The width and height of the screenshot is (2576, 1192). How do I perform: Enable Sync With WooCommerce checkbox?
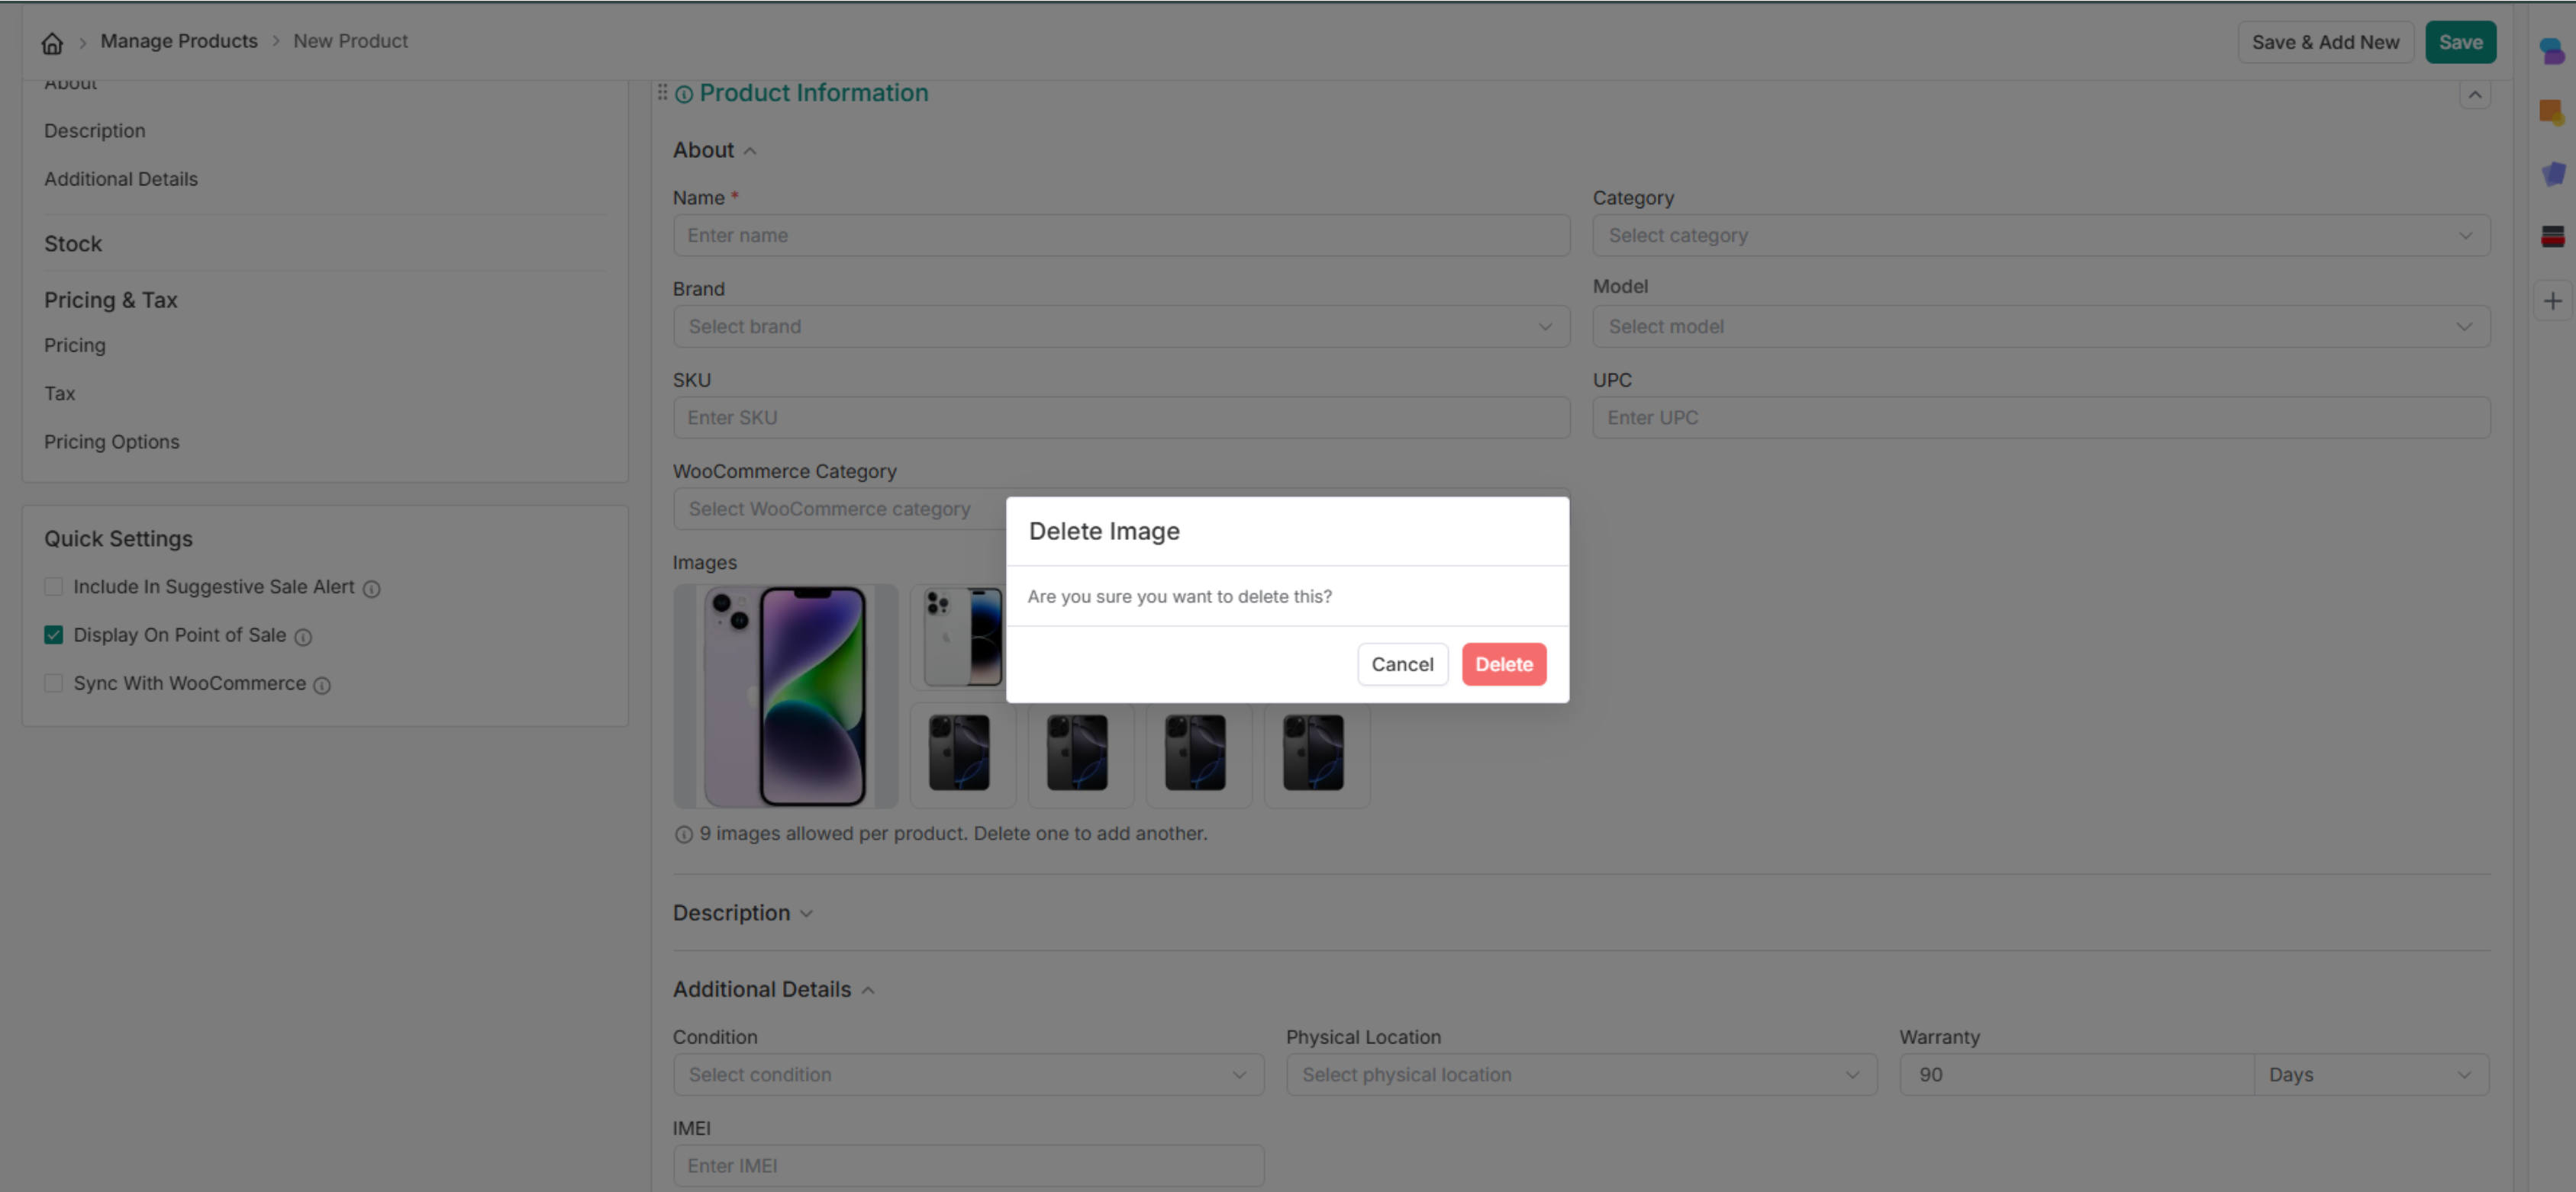point(54,683)
